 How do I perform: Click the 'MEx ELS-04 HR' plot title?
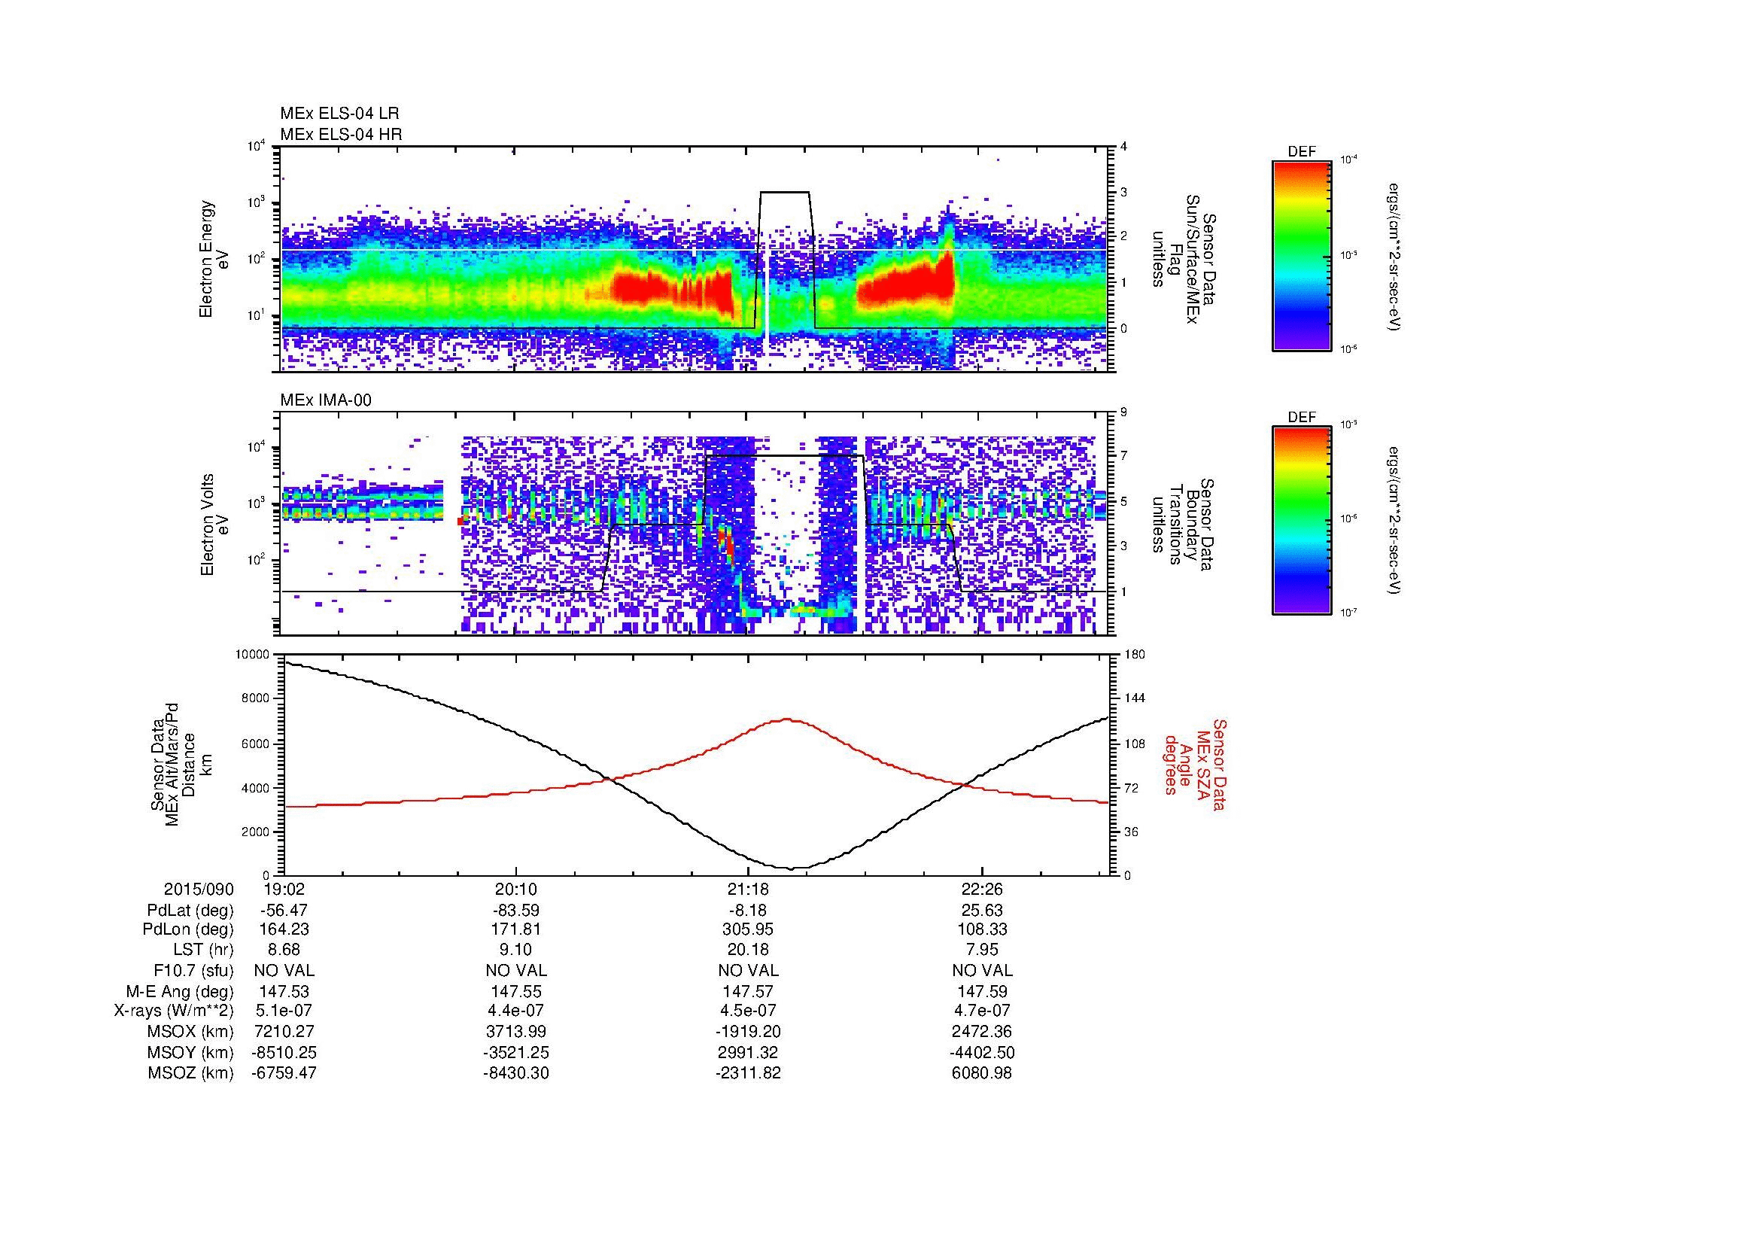341,134
